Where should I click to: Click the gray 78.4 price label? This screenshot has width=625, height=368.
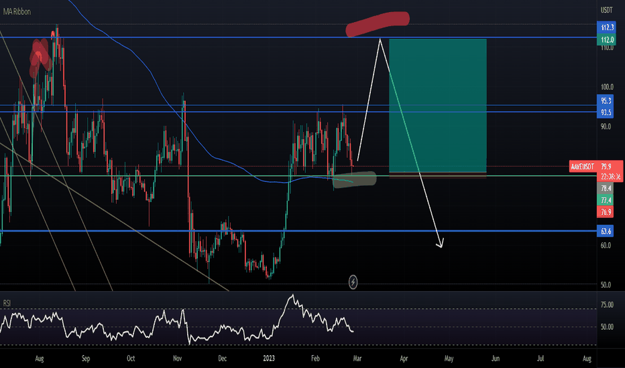tap(605, 188)
